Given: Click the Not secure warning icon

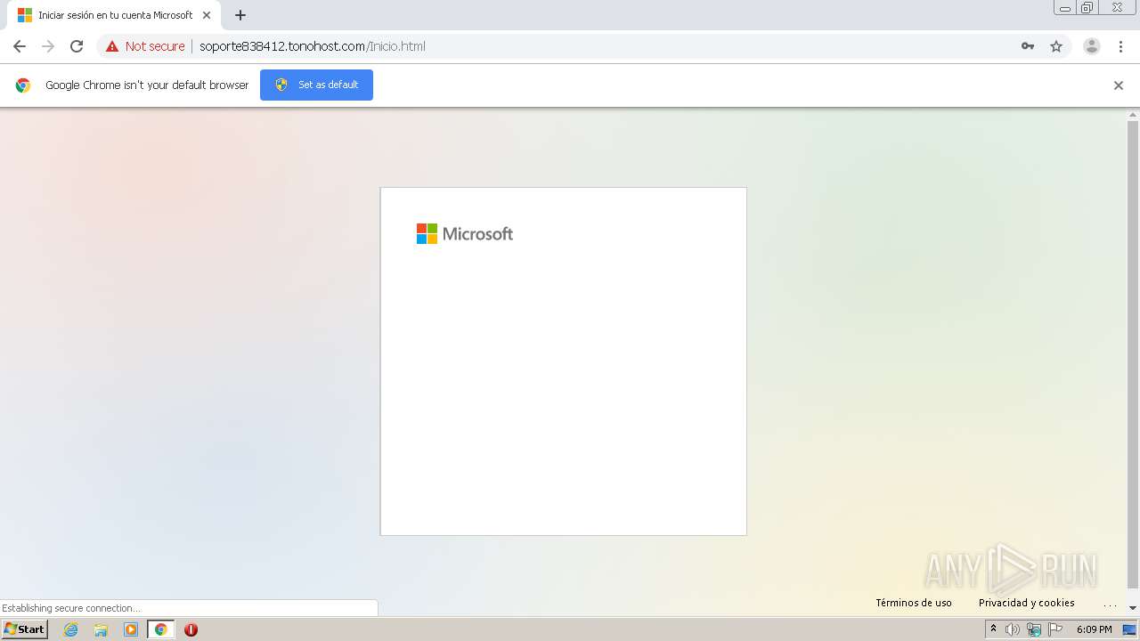Looking at the screenshot, I should click(x=112, y=46).
